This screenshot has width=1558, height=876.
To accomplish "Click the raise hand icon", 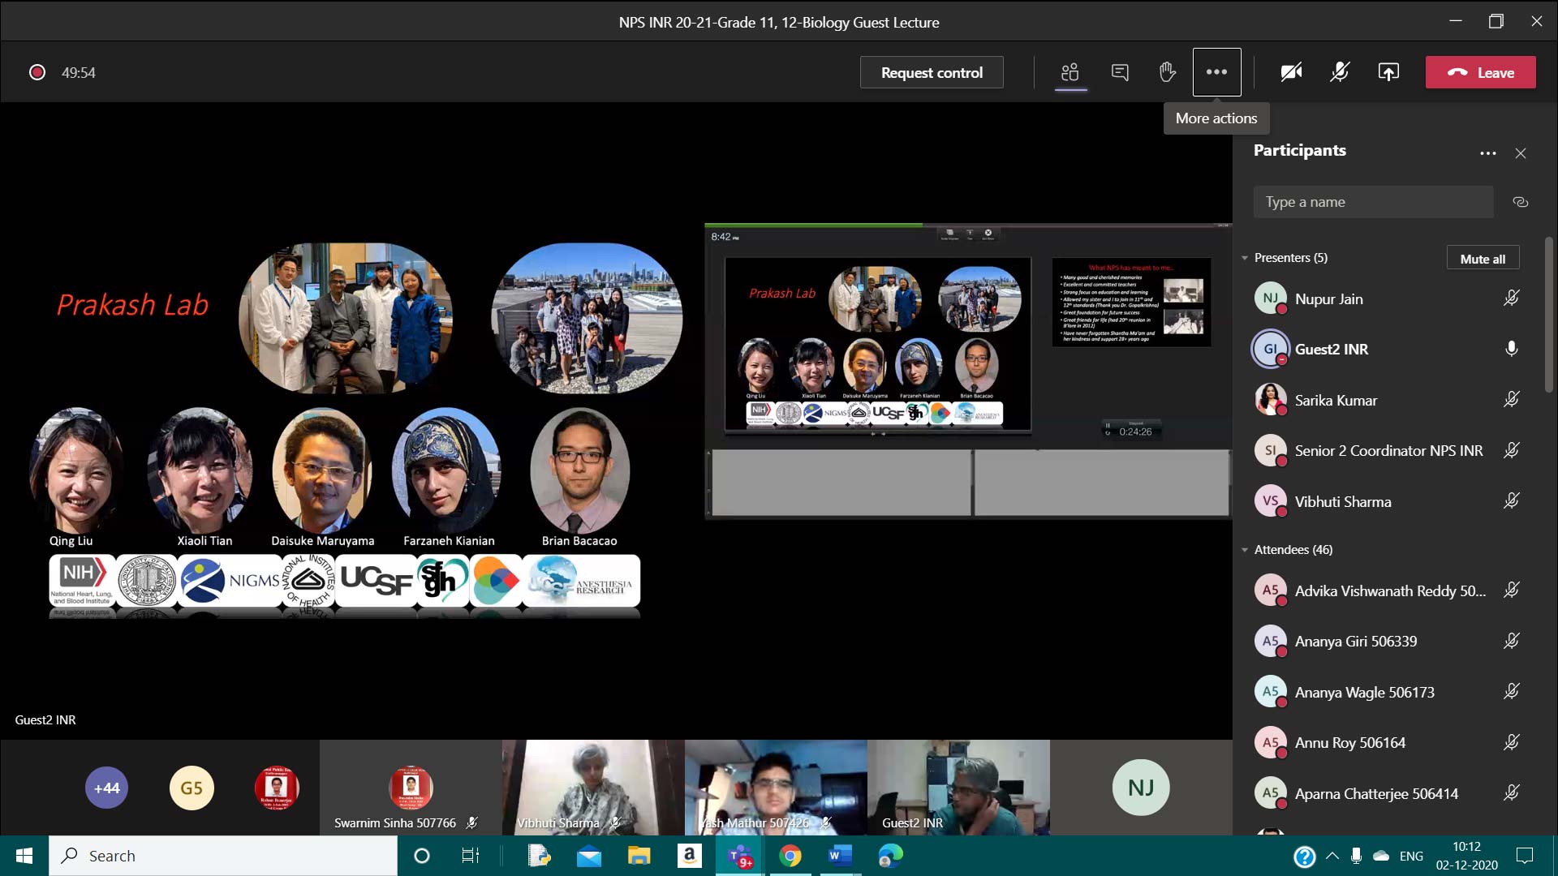I will click(1168, 72).
